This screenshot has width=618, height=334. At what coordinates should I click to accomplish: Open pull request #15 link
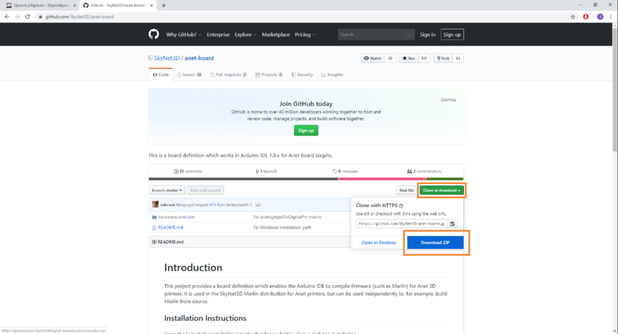(x=213, y=205)
